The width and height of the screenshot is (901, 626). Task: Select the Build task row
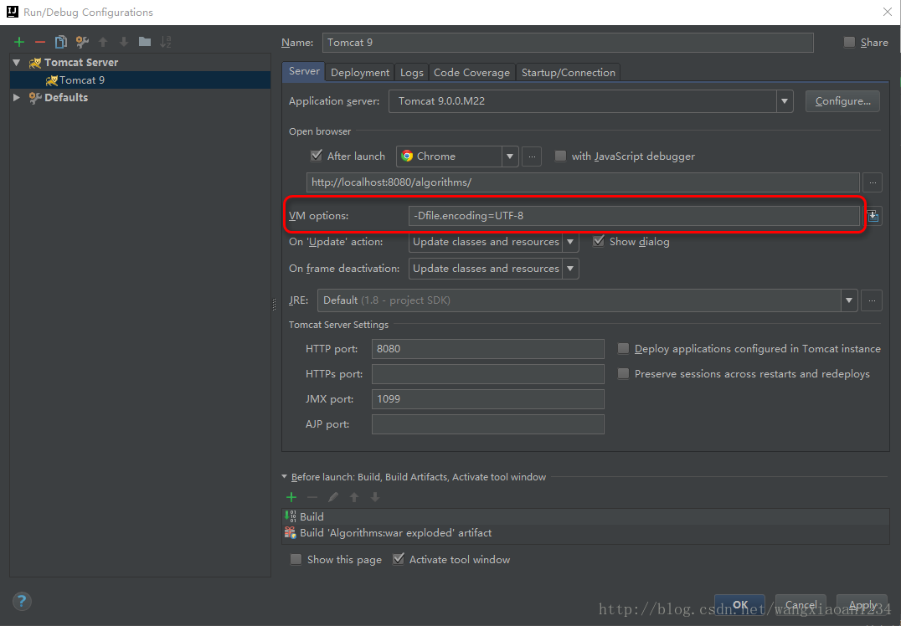tap(585, 517)
